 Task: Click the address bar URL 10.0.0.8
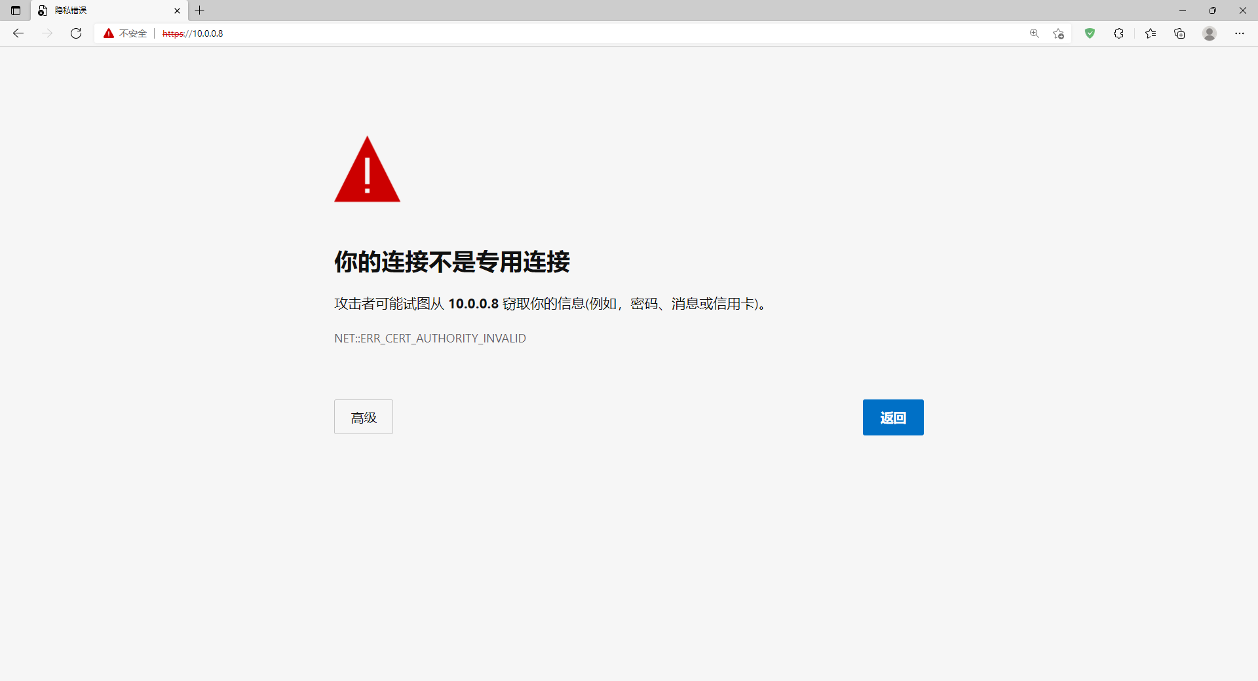193,33
